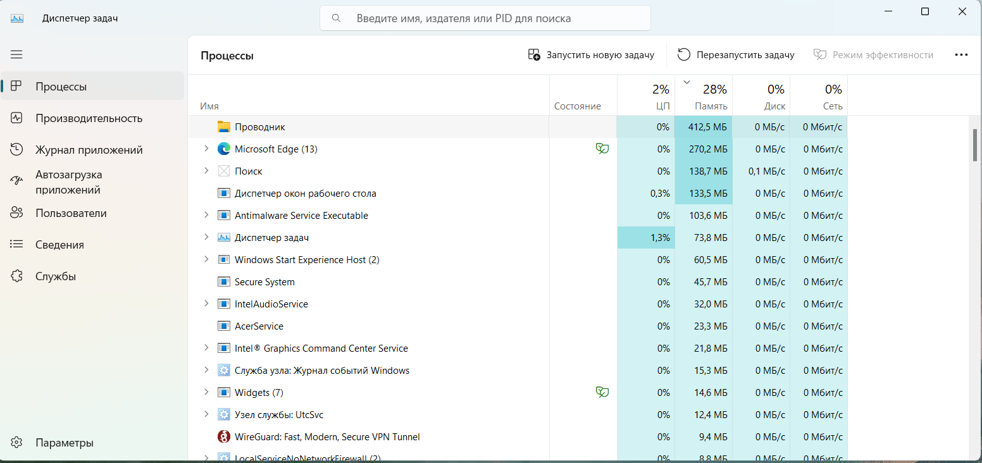Click the Режим эффективности button
This screenshot has height=463, width=982.
pyautogui.click(x=873, y=55)
